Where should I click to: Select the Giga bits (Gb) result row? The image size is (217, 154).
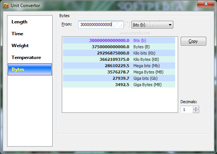tap(119, 78)
